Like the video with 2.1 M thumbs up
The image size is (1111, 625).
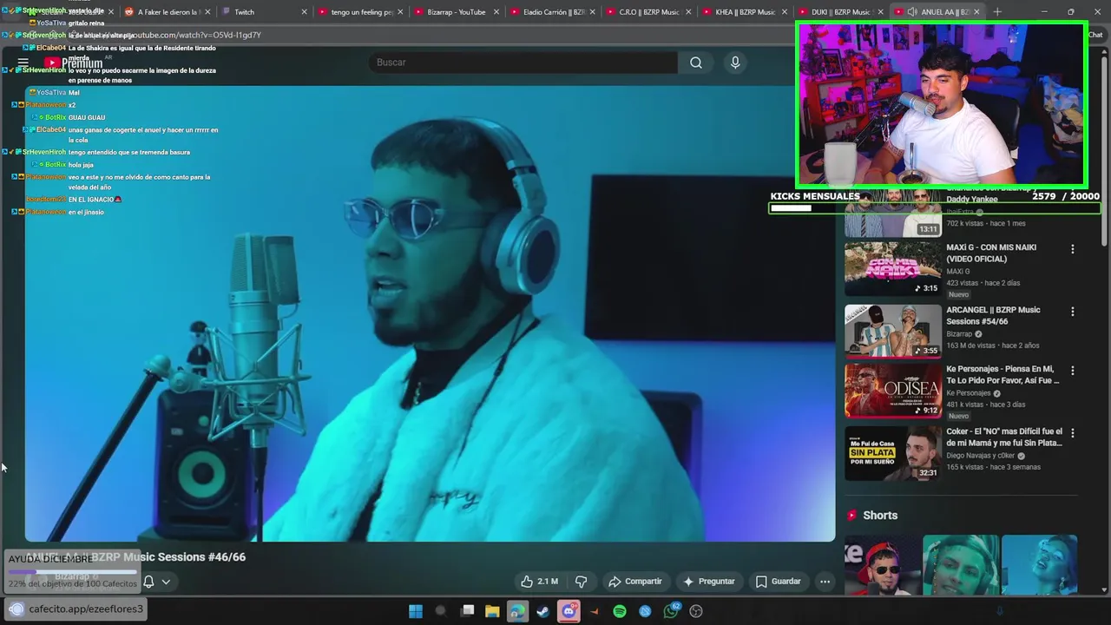(538, 582)
